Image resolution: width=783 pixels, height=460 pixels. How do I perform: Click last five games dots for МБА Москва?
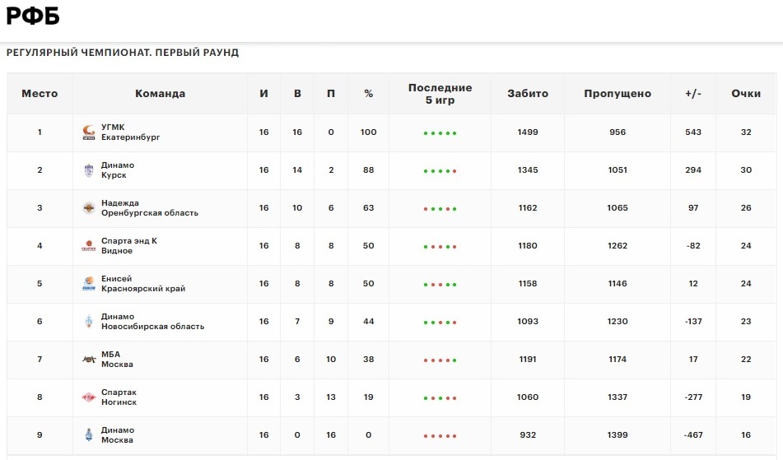pos(440,360)
